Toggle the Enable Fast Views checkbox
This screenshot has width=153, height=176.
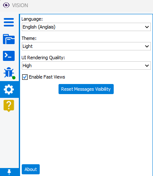point(25,77)
